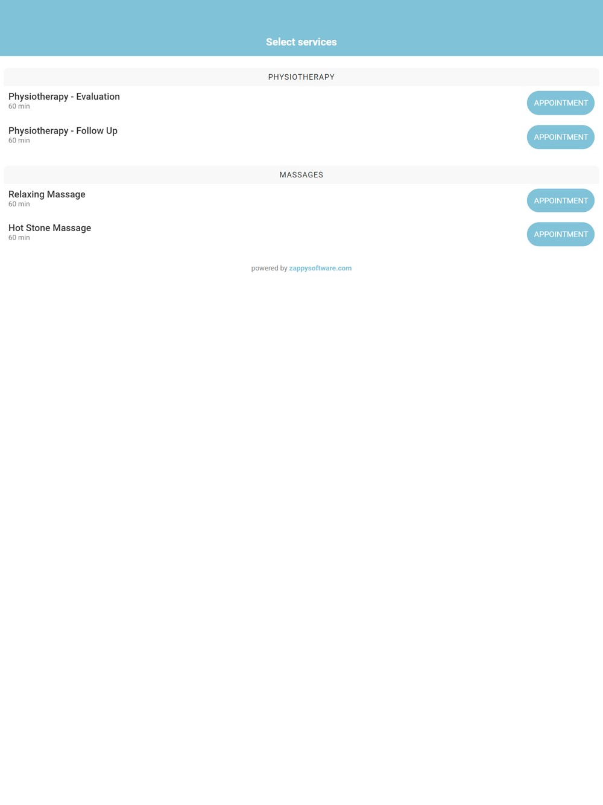The height and width of the screenshot is (805, 603).
Task: Click the 60 min label under Physiotherapy - Evaluation
Action: [x=19, y=107]
